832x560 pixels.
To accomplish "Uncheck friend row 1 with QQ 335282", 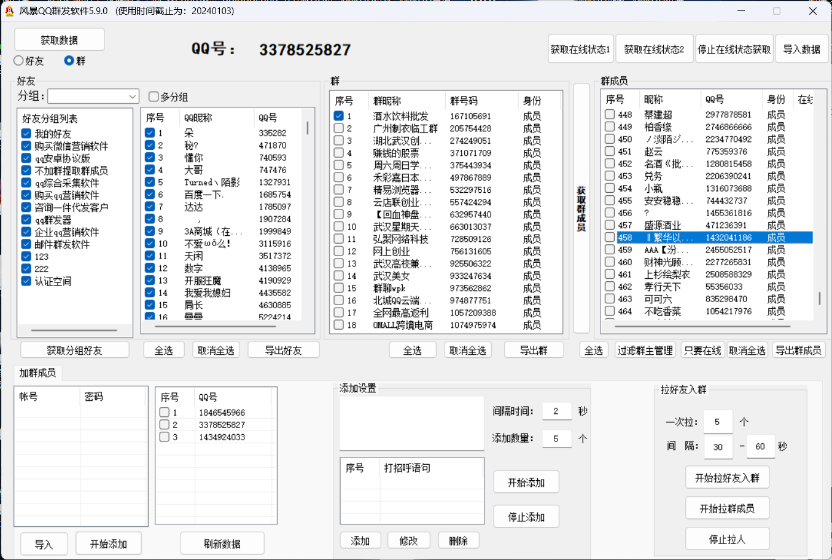I will coord(150,133).
